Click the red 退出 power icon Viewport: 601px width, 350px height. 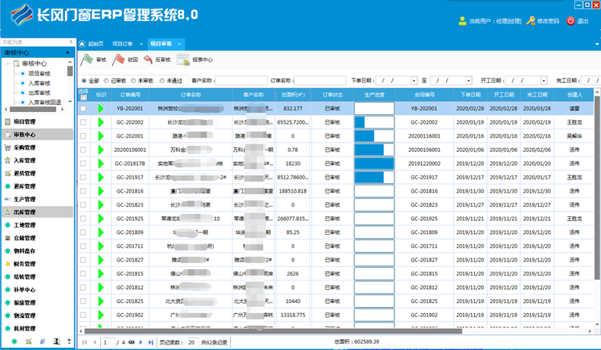click(x=570, y=21)
